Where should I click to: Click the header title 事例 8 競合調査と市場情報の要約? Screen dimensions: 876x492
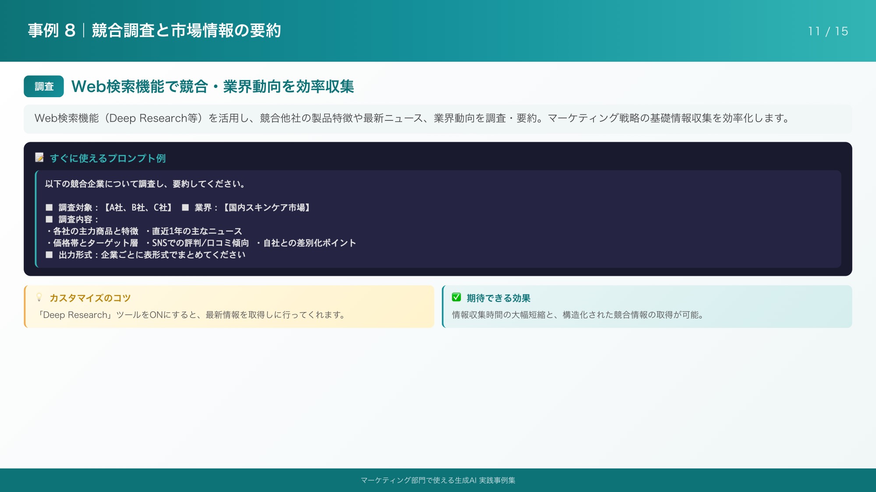pyautogui.click(x=154, y=31)
